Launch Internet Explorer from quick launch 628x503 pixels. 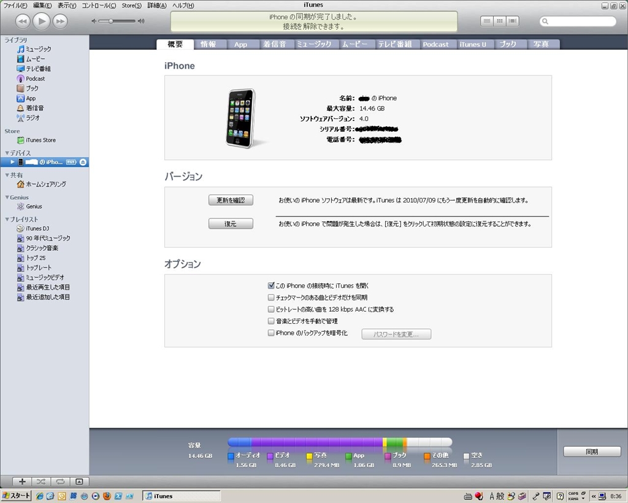[40, 496]
